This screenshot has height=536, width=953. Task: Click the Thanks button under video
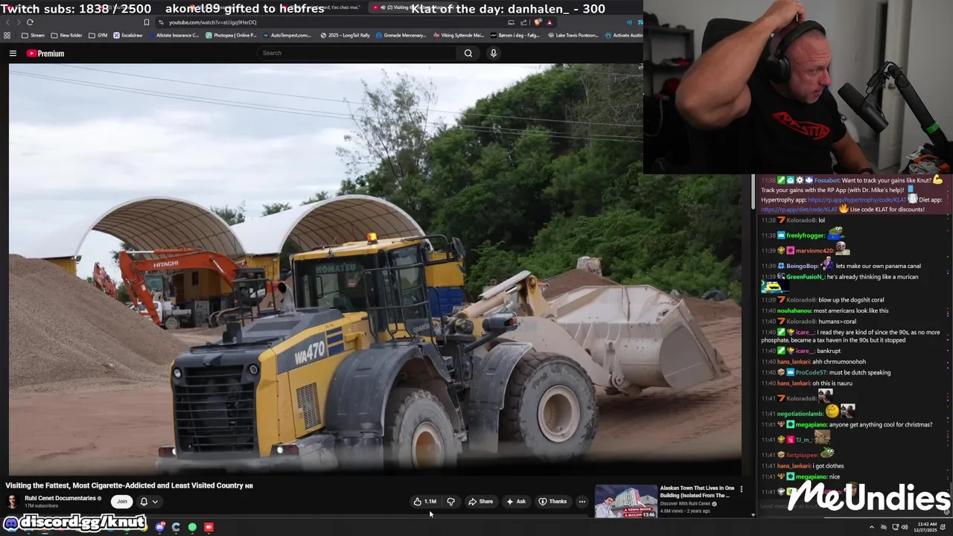tap(552, 502)
